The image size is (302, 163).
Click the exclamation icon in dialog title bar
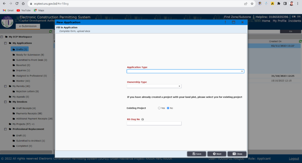click(225, 22)
